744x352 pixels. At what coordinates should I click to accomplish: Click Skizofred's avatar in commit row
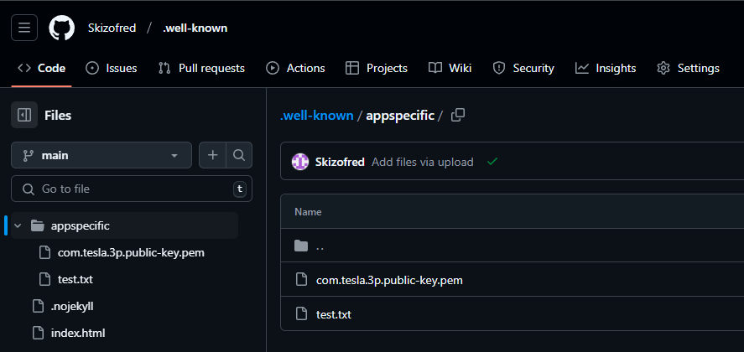click(300, 162)
